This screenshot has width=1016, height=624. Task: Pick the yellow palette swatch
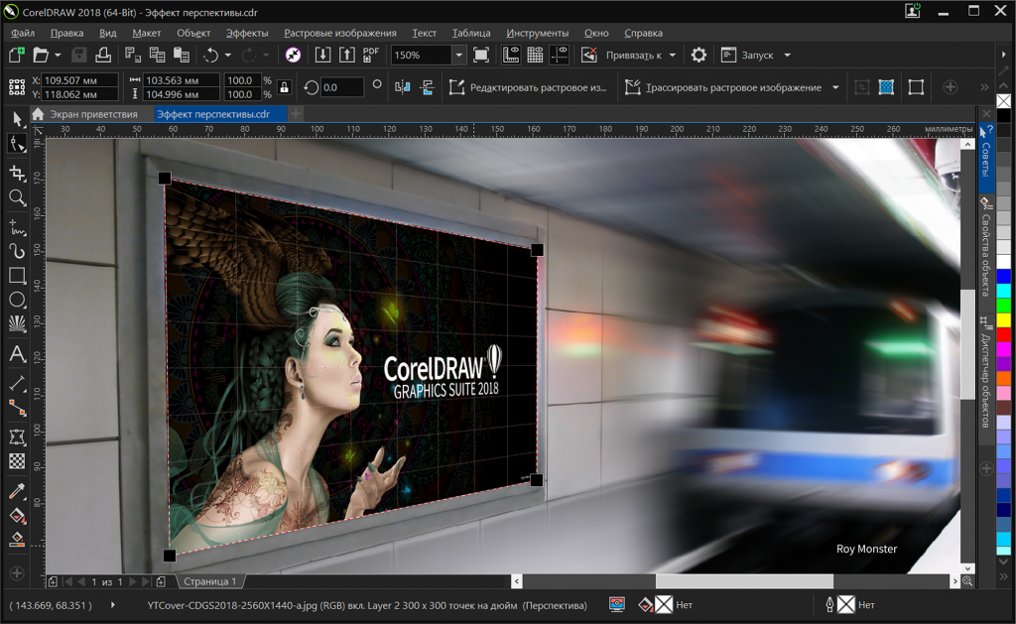coord(1003,320)
